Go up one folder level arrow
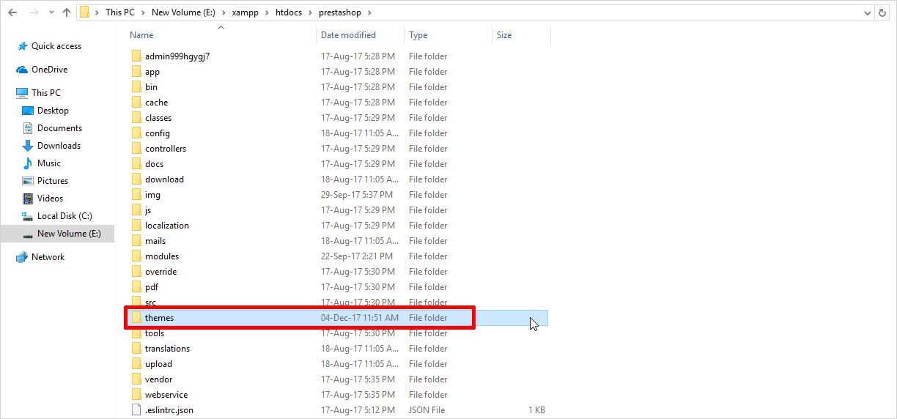The image size is (897, 419). pyautogui.click(x=67, y=12)
